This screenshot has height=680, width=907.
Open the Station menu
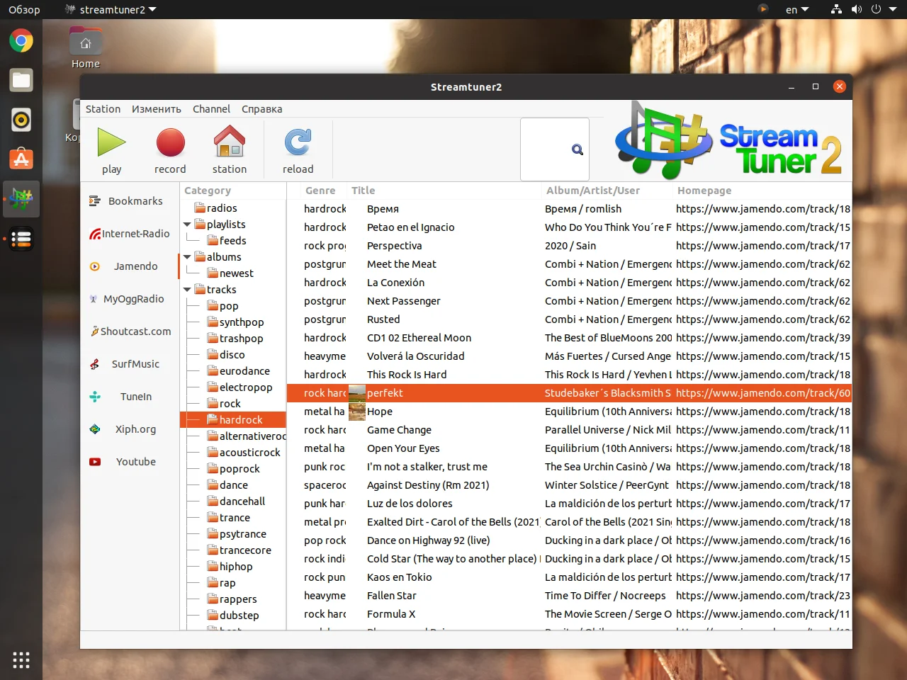pyautogui.click(x=103, y=109)
